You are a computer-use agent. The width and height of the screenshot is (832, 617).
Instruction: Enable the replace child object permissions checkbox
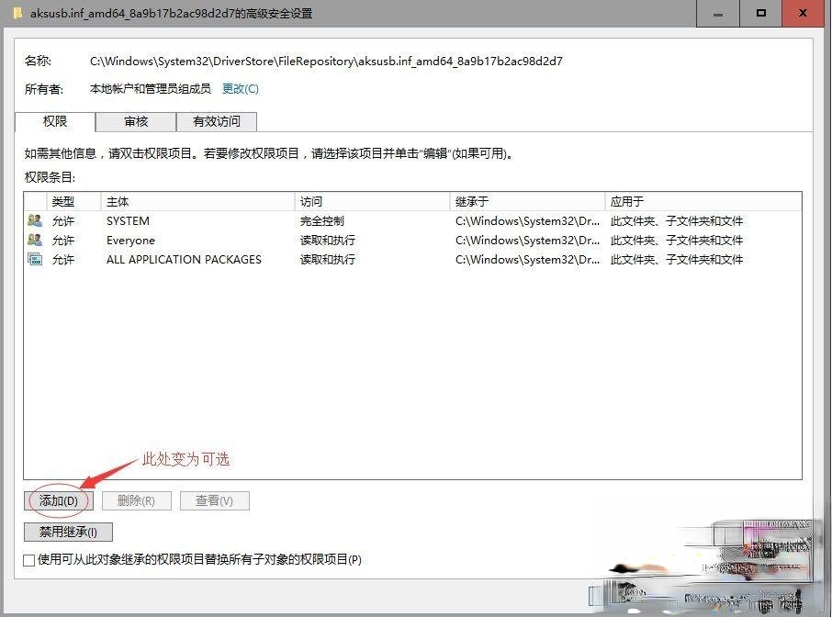[x=28, y=559]
